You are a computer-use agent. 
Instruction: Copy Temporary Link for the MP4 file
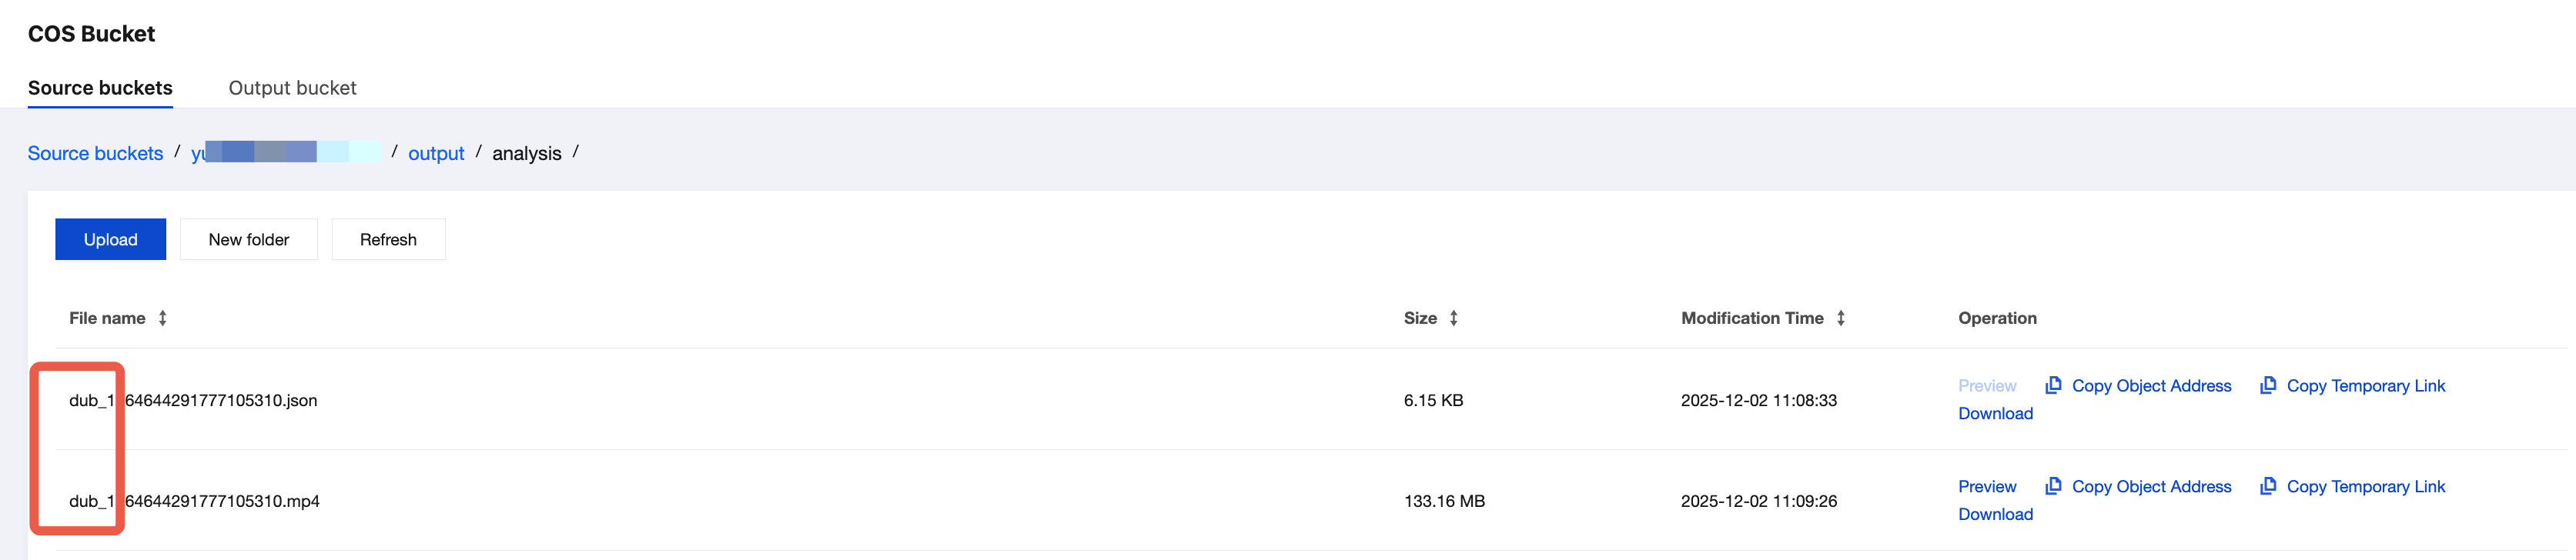pos(2365,487)
